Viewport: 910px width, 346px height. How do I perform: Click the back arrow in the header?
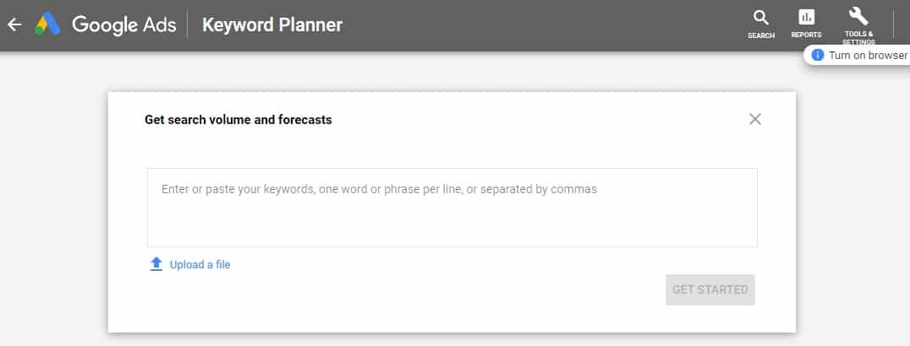pos(14,25)
